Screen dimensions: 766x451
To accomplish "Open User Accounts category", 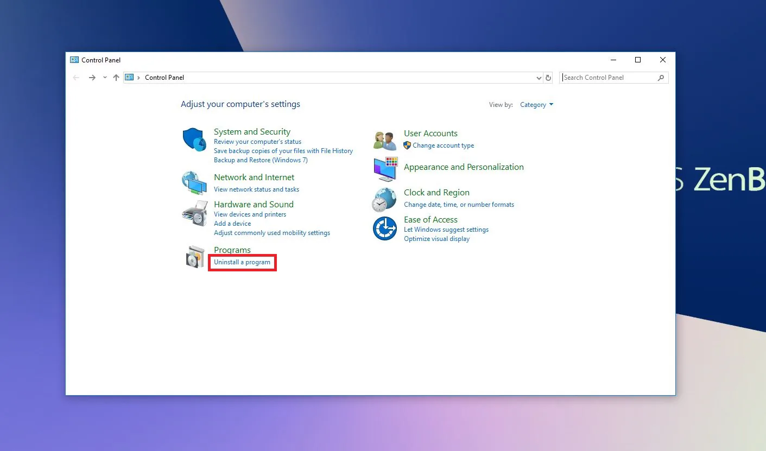I will click(431, 134).
